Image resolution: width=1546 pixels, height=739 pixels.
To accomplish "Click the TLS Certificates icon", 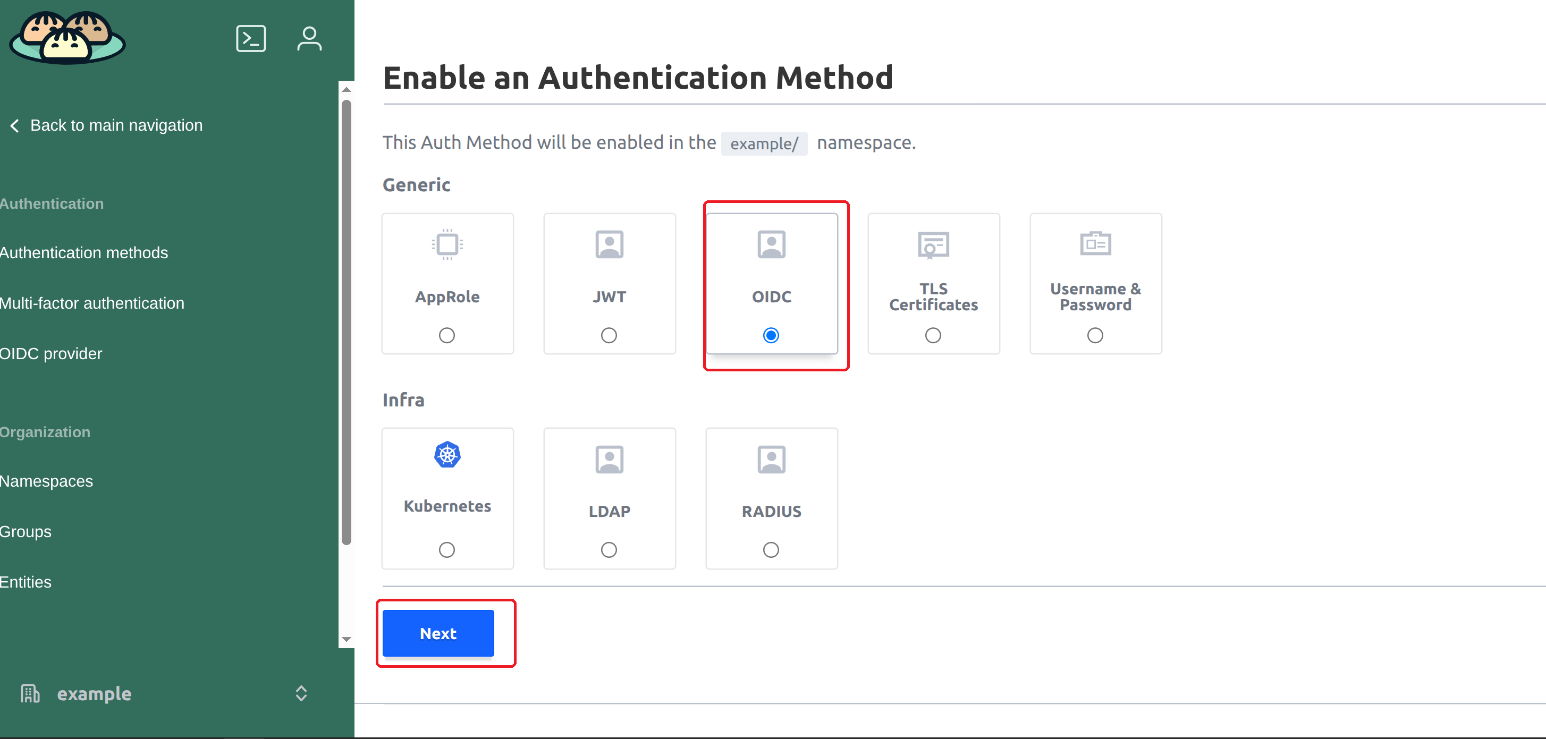I will (x=933, y=245).
